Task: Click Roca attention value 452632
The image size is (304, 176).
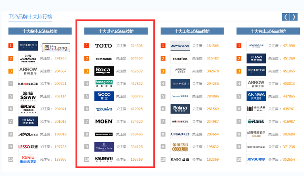Action: 137,71
